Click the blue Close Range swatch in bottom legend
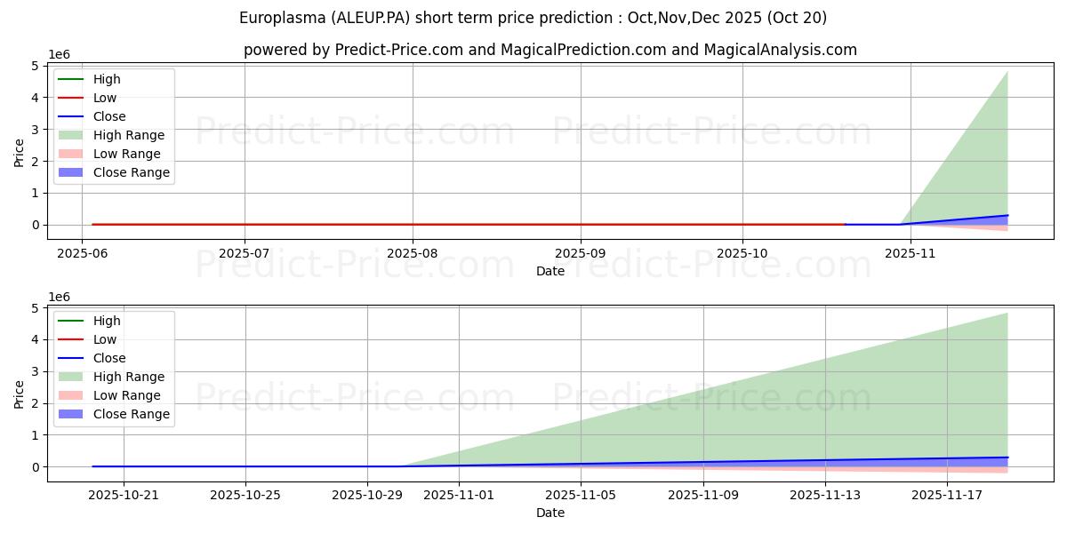 click(x=73, y=414)
